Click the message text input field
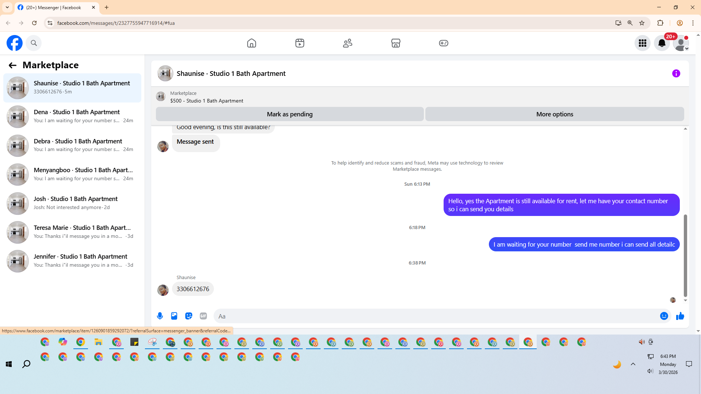 436,316
